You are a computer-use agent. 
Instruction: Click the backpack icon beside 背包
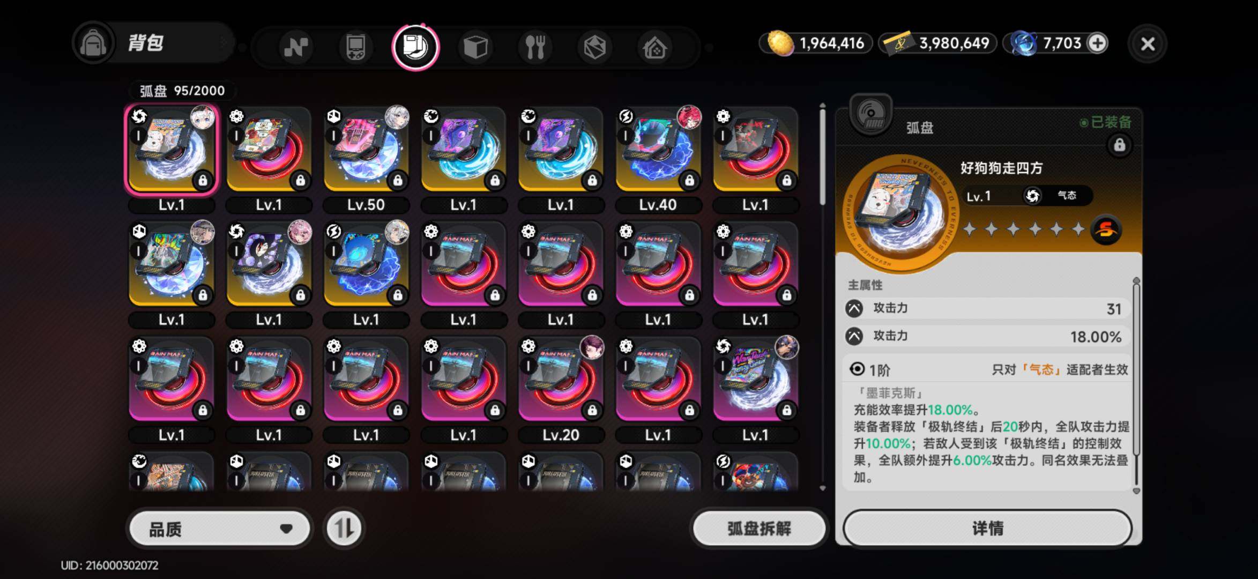coord(94,43)
